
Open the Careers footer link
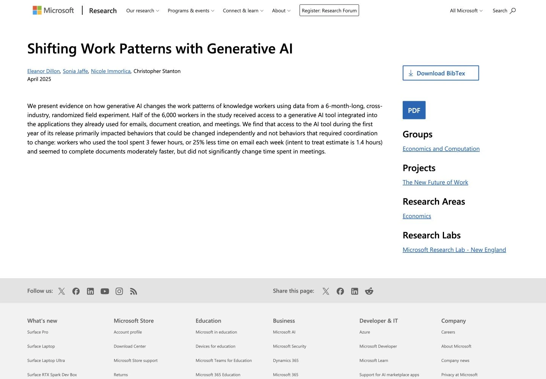coord(448,332)
